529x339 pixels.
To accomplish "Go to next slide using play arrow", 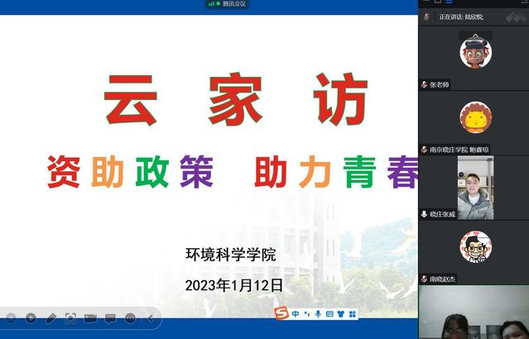I will [31, 318].
